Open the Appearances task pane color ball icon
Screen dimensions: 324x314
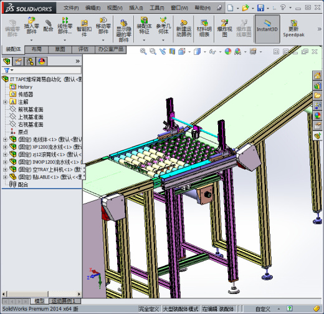pyautogui.click(x=317, y=115)
